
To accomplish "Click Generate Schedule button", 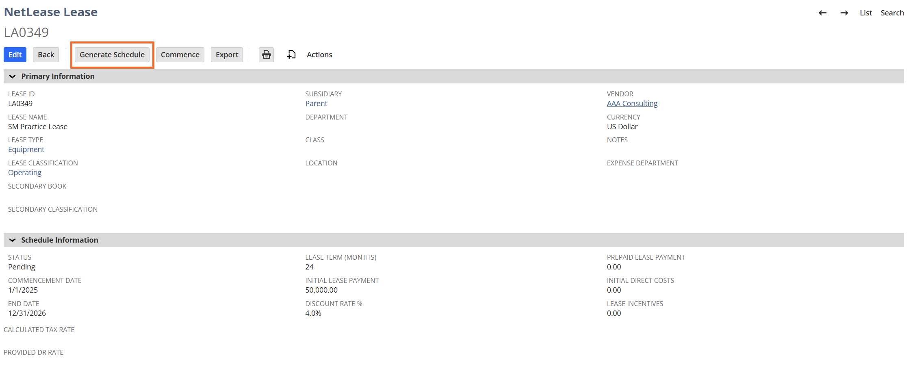I will click(x=112, y=55).
